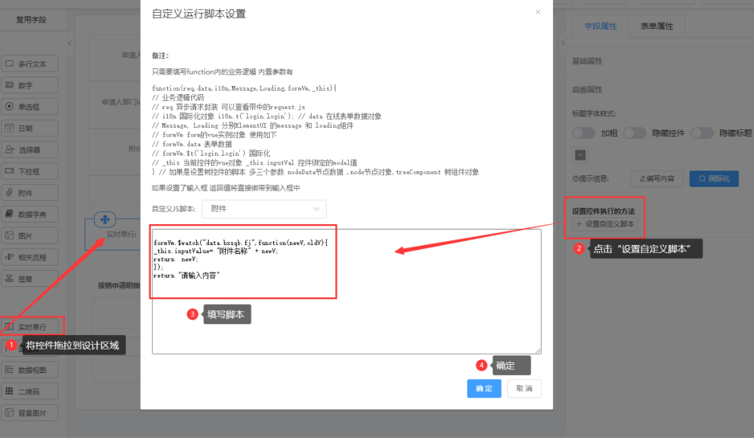This screenshot has height=440, width=754.
Task: Select the 日期 date control
Action: (30, 129)
